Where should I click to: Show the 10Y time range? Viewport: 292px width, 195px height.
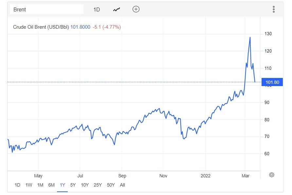(85, 185)
